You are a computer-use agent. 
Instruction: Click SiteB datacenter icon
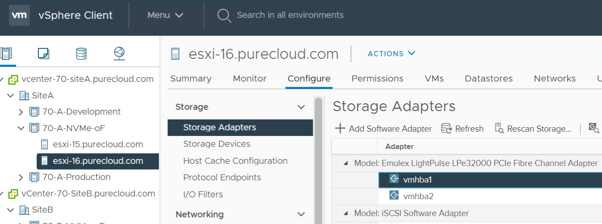pyautogui.click(x=24, y=210)
